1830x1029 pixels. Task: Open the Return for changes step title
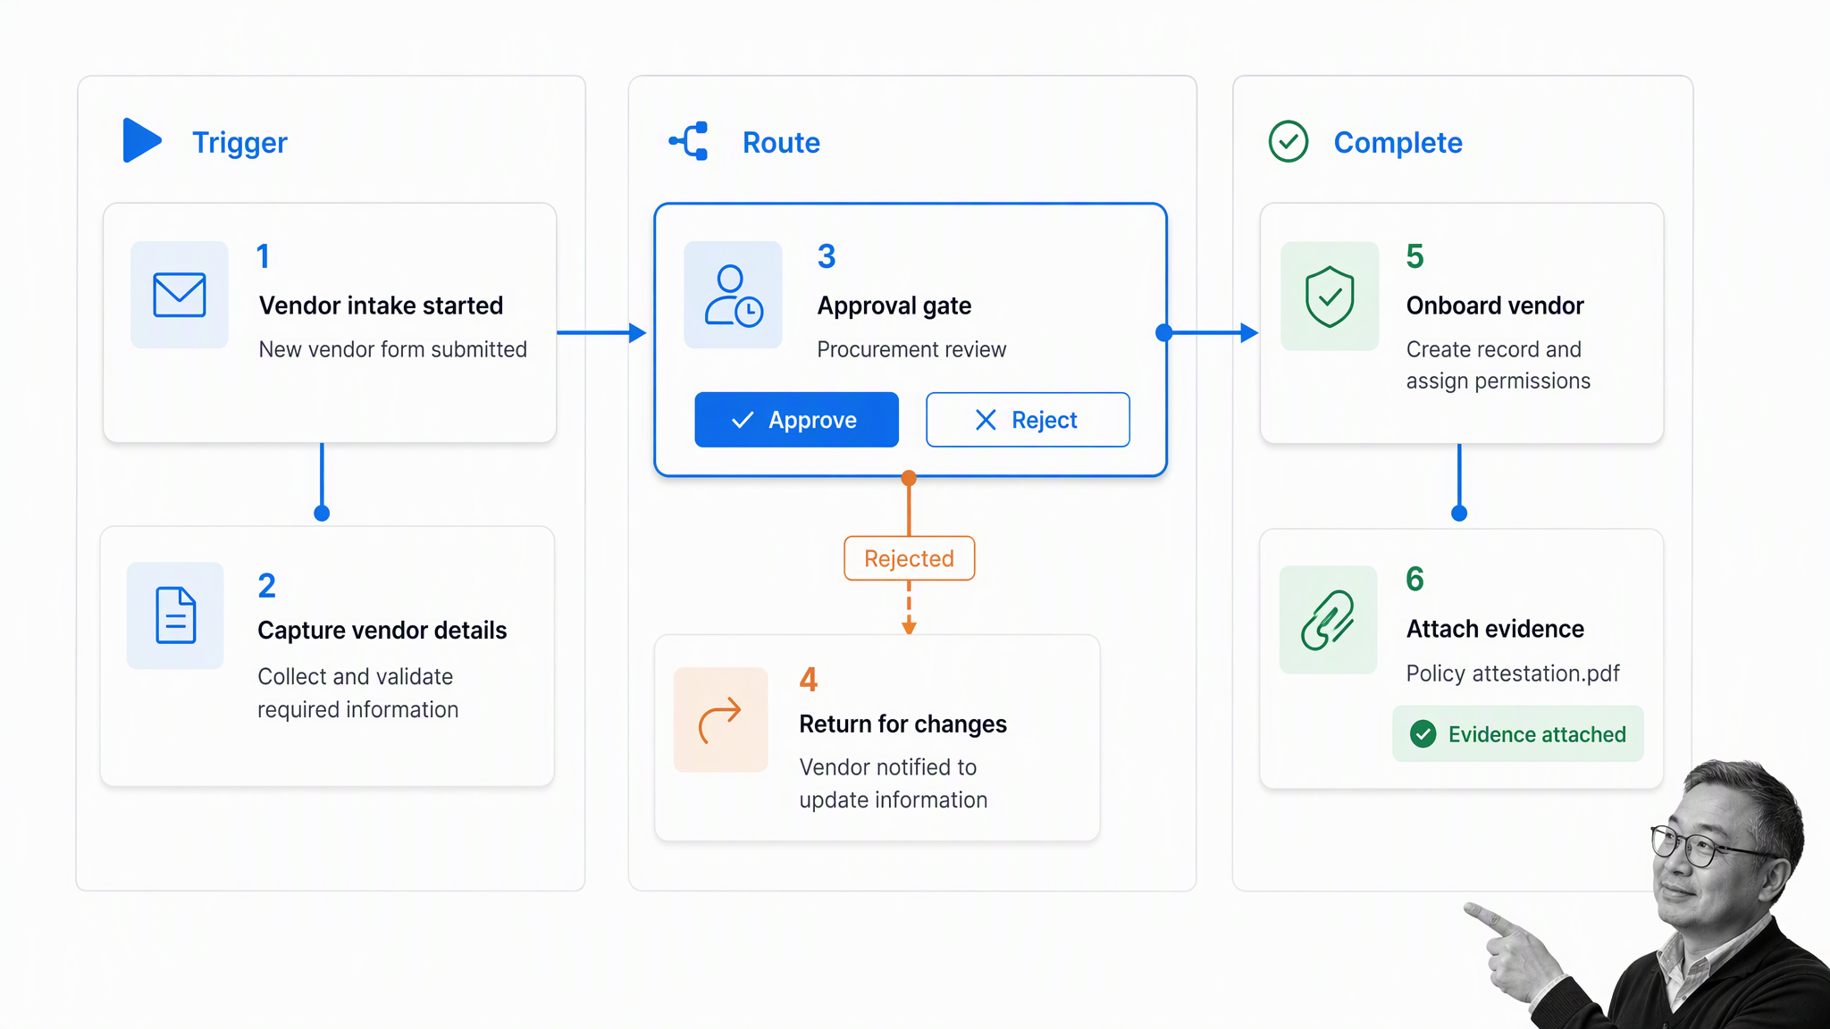click(x=902, y=724)
